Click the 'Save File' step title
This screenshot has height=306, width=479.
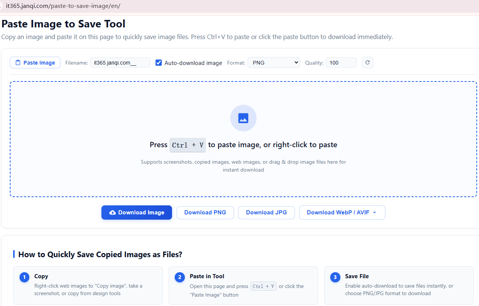(x=357, y=276)
